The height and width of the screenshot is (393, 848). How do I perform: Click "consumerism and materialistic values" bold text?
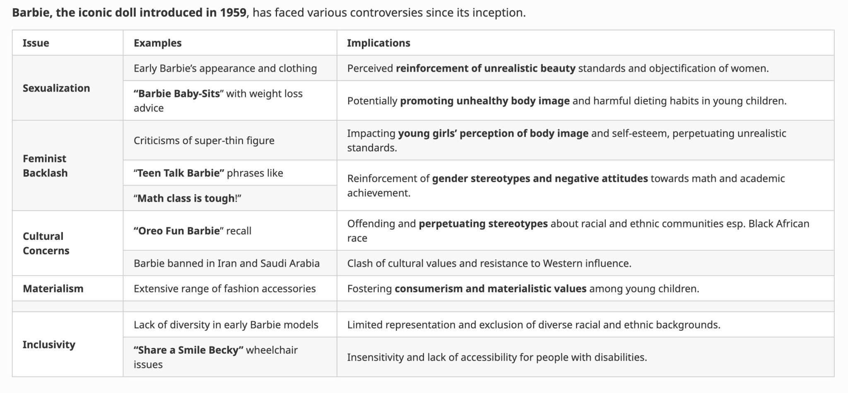[490, 289]
